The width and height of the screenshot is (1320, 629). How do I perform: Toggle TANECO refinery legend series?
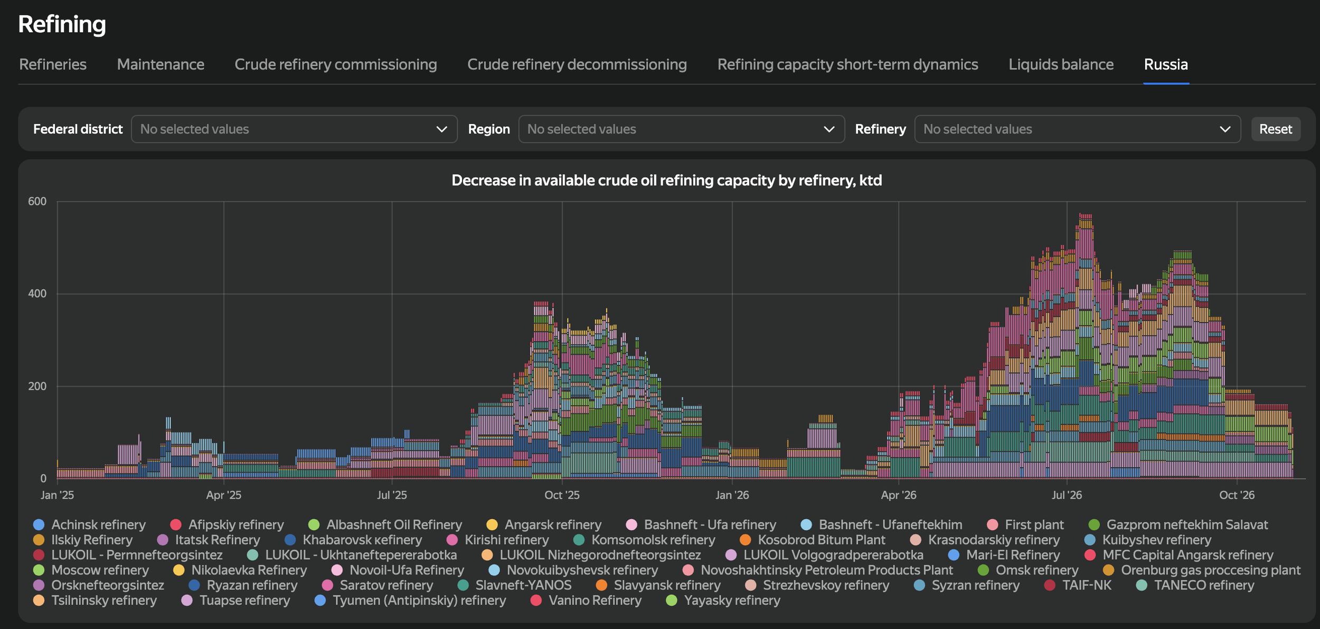pyautogui.click(x=1195, y=585)
